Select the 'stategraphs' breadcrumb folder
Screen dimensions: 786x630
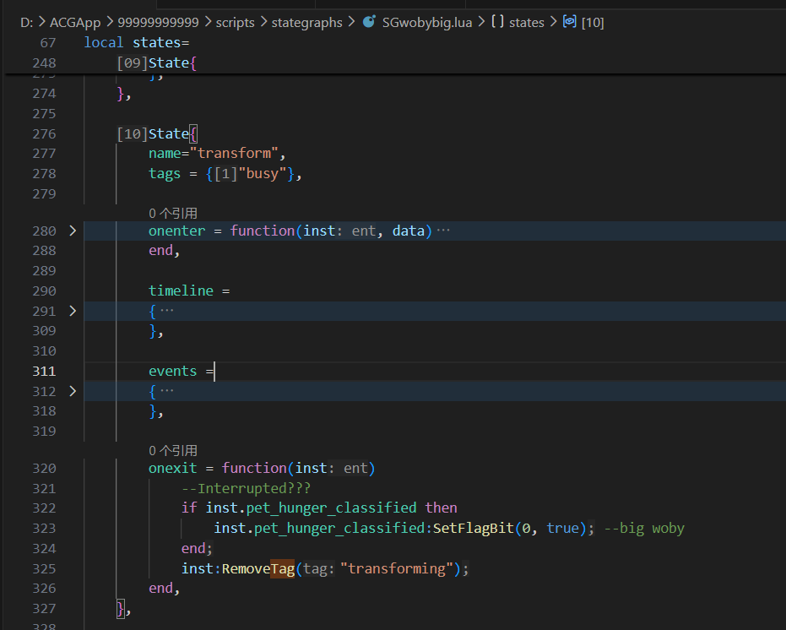pyautogui.click(x=306, y=23)
